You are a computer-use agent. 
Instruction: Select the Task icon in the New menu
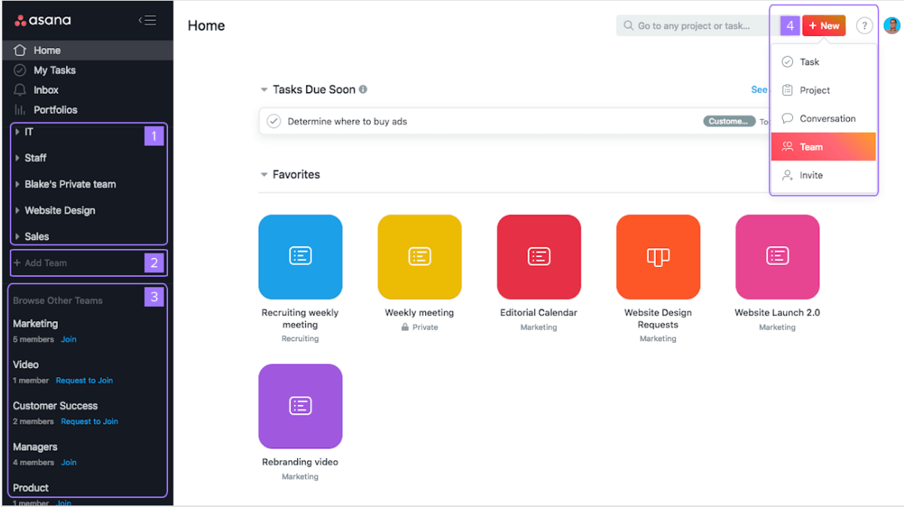787,61
